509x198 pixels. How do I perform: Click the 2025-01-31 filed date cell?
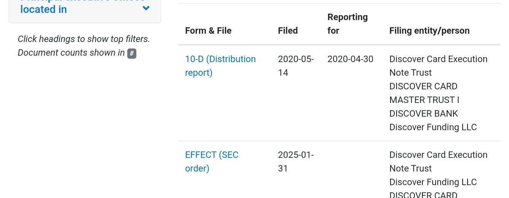pyautogui.click(x=296, y=161)
